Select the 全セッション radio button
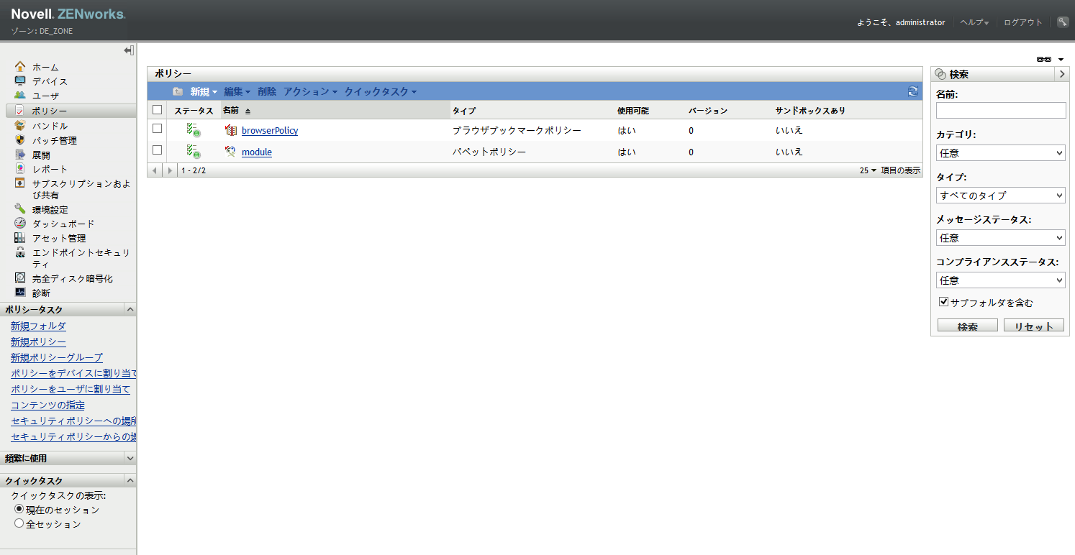The image size is (1075, 555). coord(19,523)
